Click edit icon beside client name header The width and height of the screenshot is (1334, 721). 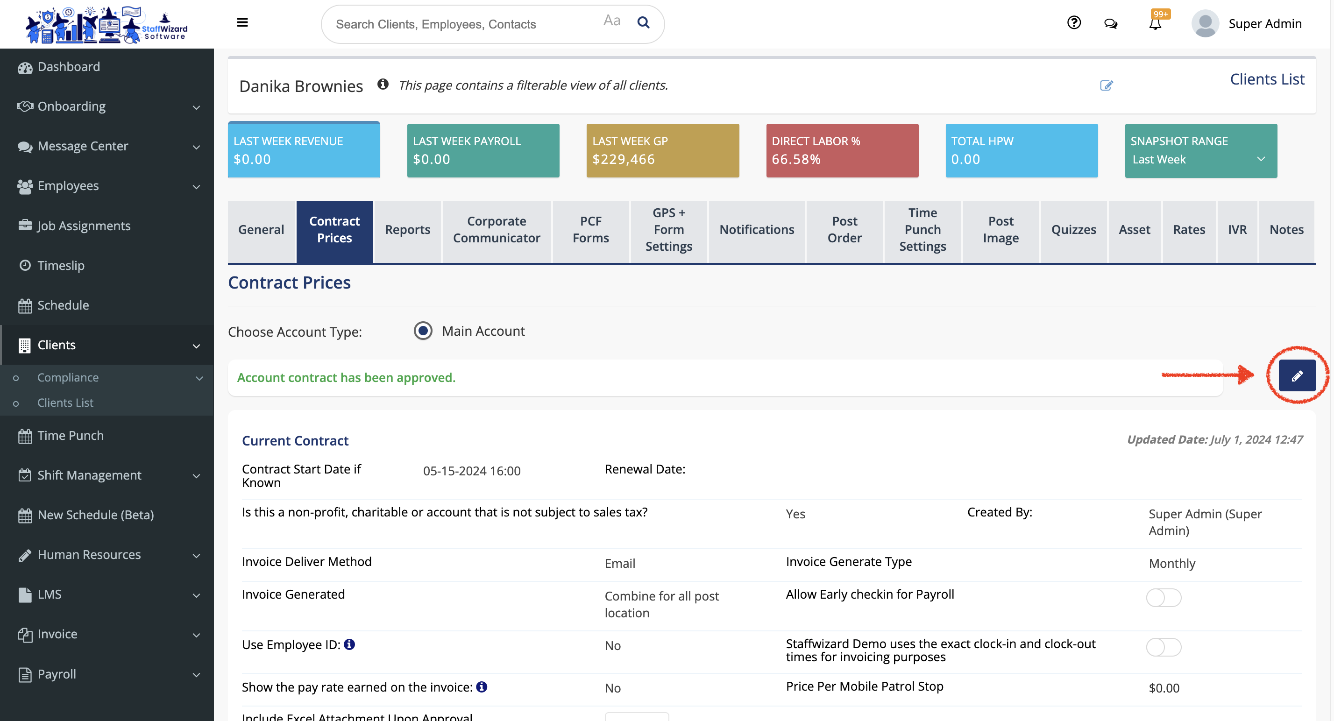[1106, 85]
